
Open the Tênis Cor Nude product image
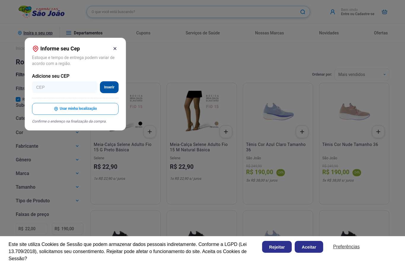point(354,112)
